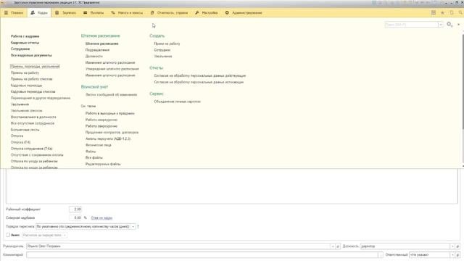
Task: Open the Налоги и взносы section
Action: (127, 13)
